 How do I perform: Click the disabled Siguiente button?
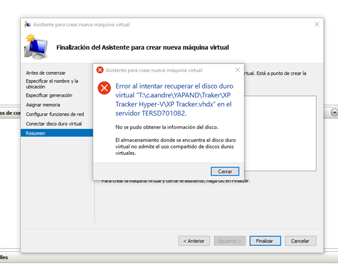(230, 241)
